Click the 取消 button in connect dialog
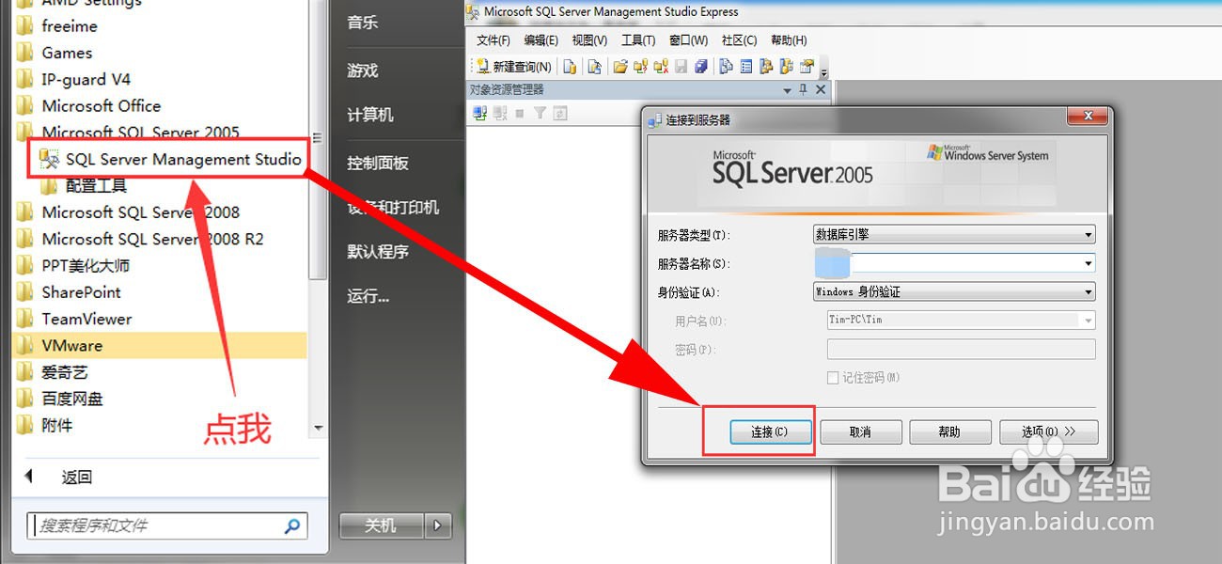Viewport: 1222px width, 564px height. click(860, 431)
